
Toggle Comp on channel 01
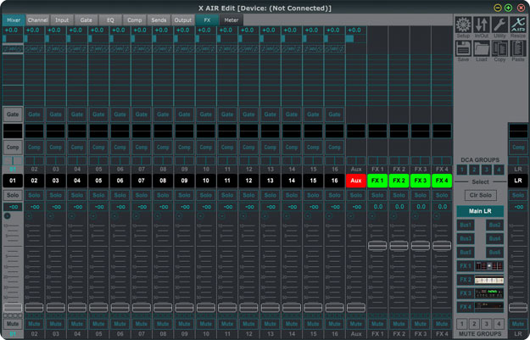point(13,148)
